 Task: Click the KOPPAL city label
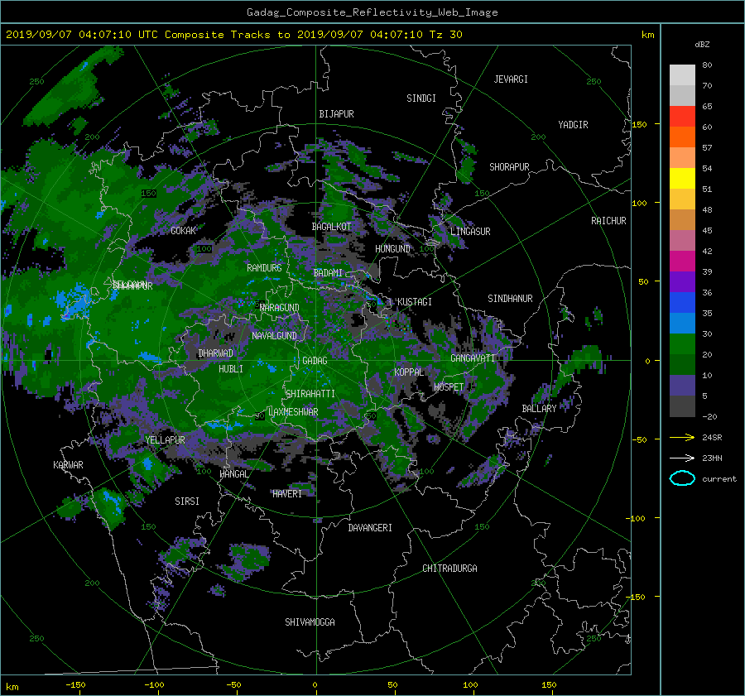[x=409, y=372]
